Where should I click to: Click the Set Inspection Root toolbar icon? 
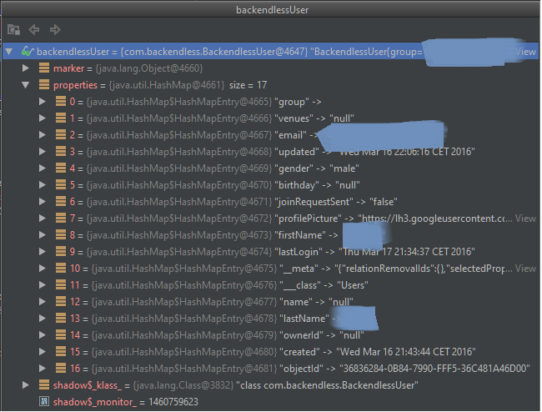point(13,30)
